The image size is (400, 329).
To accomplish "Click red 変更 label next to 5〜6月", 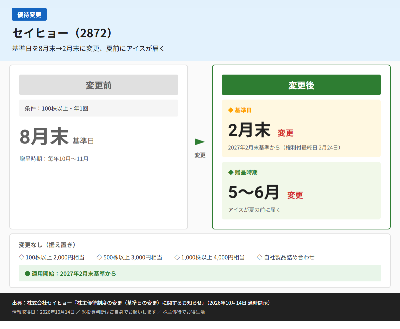I will (x=295, y=195).
